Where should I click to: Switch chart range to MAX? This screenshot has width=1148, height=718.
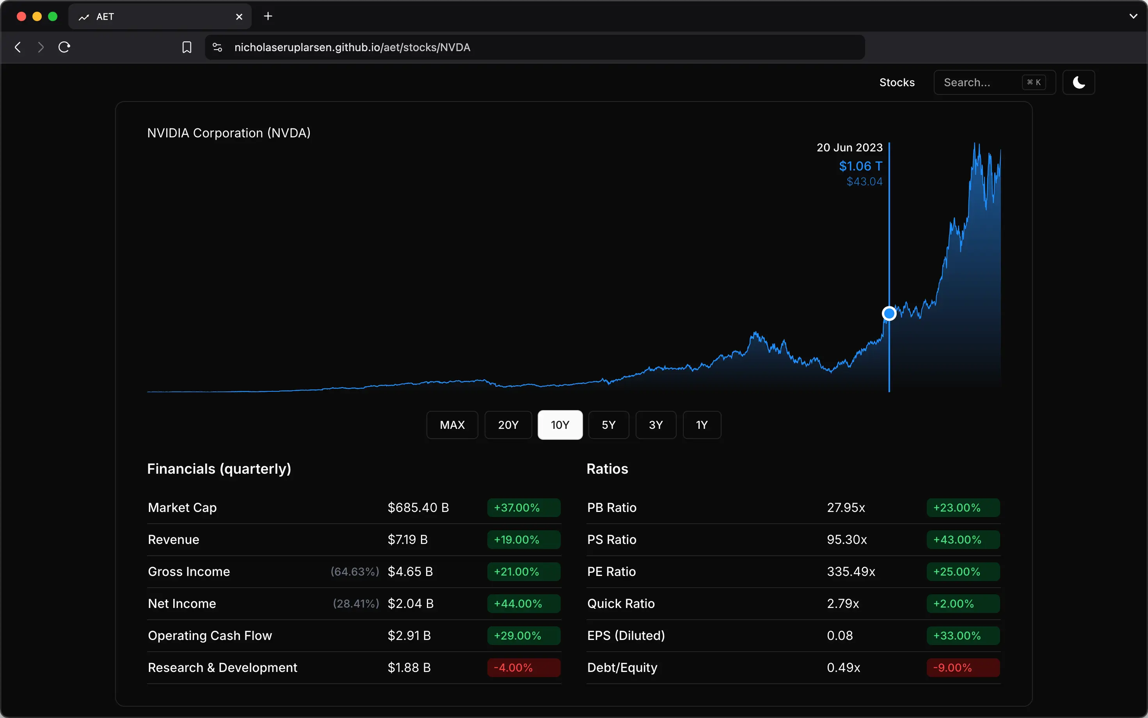pos(453,425)
